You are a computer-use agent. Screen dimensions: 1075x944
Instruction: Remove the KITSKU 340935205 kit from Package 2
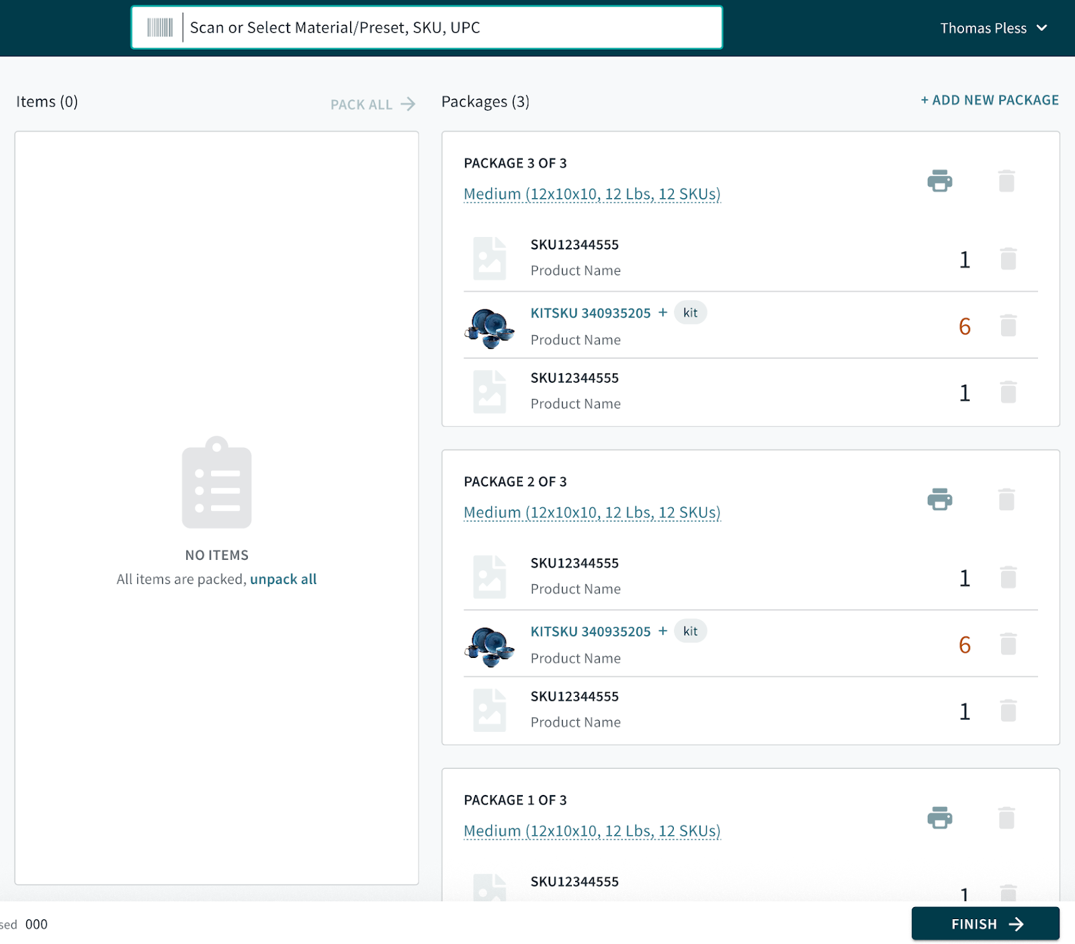(x=1008, y=643)
